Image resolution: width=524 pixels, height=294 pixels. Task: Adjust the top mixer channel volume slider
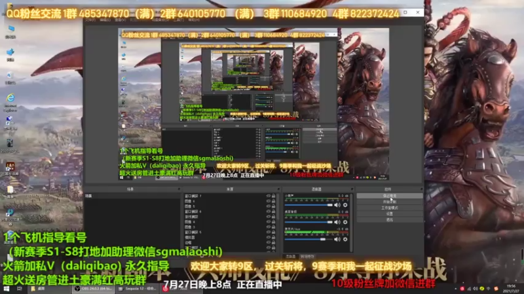pos(309,205)
